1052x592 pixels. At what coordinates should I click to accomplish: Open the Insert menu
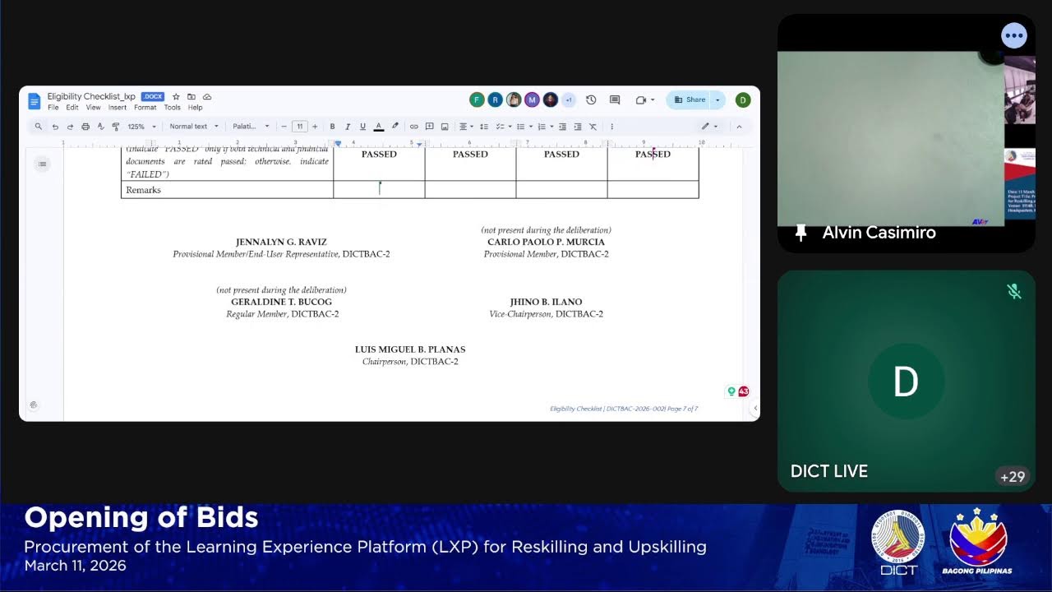(118, 108)
